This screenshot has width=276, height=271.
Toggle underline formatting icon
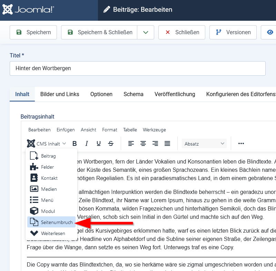(x=99, y=143)
